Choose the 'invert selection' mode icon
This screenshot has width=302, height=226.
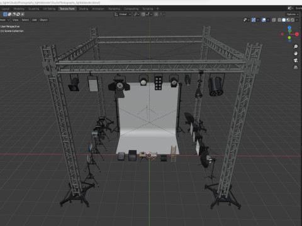(18, 14)
